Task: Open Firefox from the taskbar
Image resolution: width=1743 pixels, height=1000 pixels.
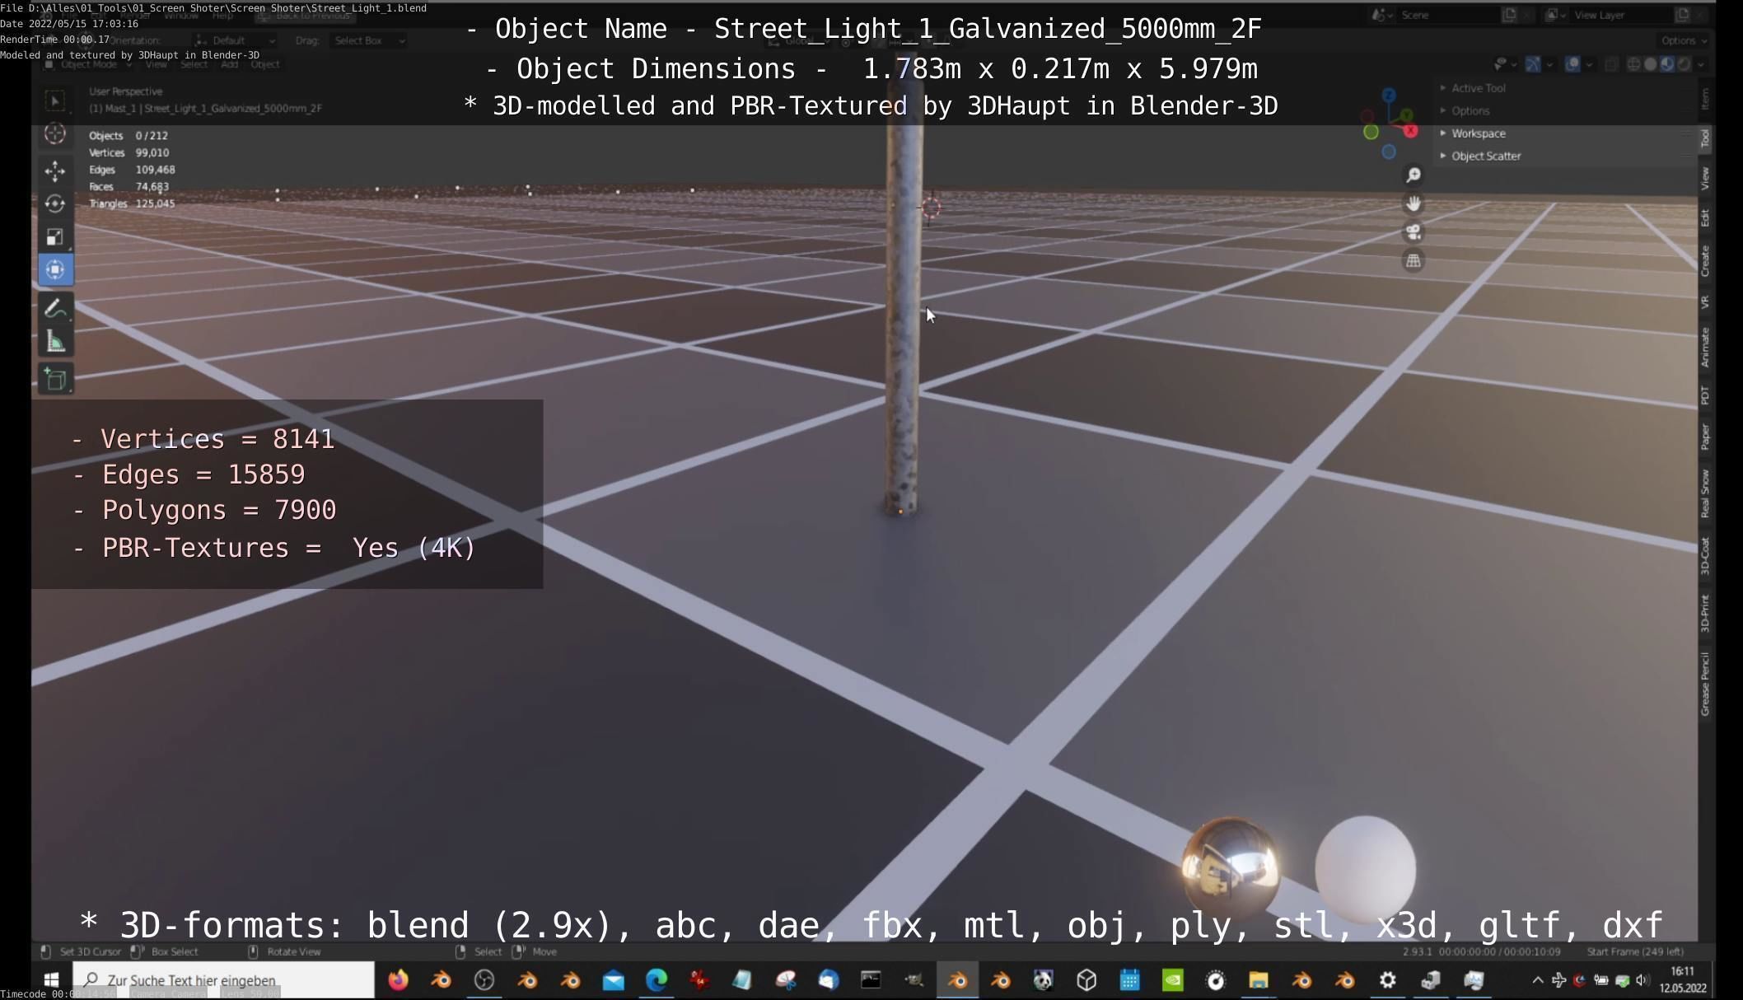Action: [x=399, y=980]
